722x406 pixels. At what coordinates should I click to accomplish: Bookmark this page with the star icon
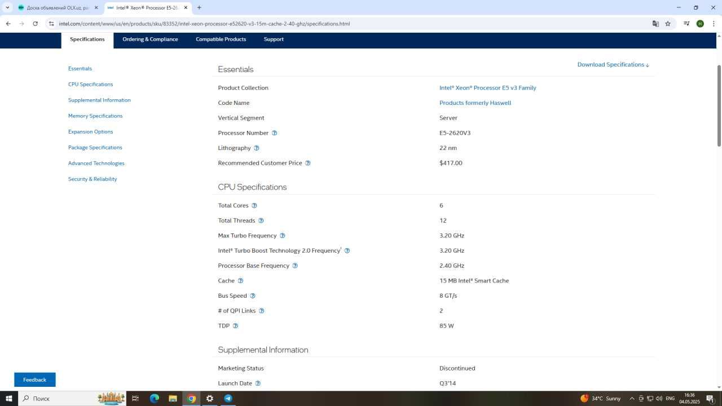tap(668, 24)
